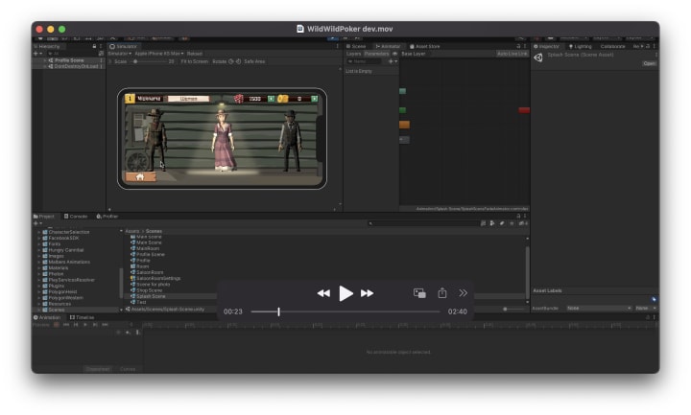Select the Layers tab in Animator
The height and width of the screenshot is (415, 691).
coord(353,54)
